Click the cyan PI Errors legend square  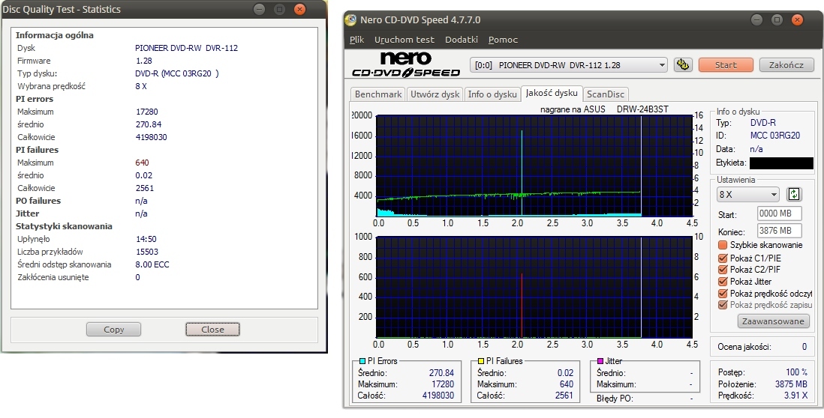tap(362, 361)
